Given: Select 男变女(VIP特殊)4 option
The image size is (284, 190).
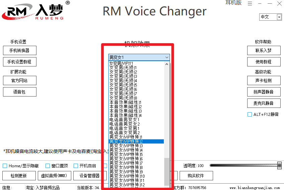Looking at the screenshot, I should point(136,150).
